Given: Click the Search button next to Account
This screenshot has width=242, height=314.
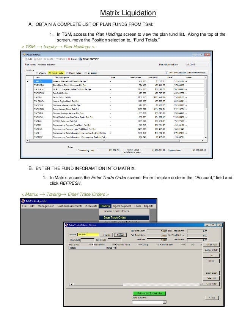Looking at the screenshot, I should (x=107, y=235).
